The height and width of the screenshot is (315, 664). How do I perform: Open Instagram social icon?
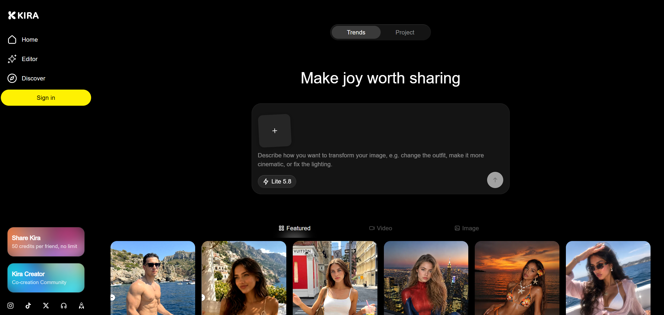[x=10, y=306]
